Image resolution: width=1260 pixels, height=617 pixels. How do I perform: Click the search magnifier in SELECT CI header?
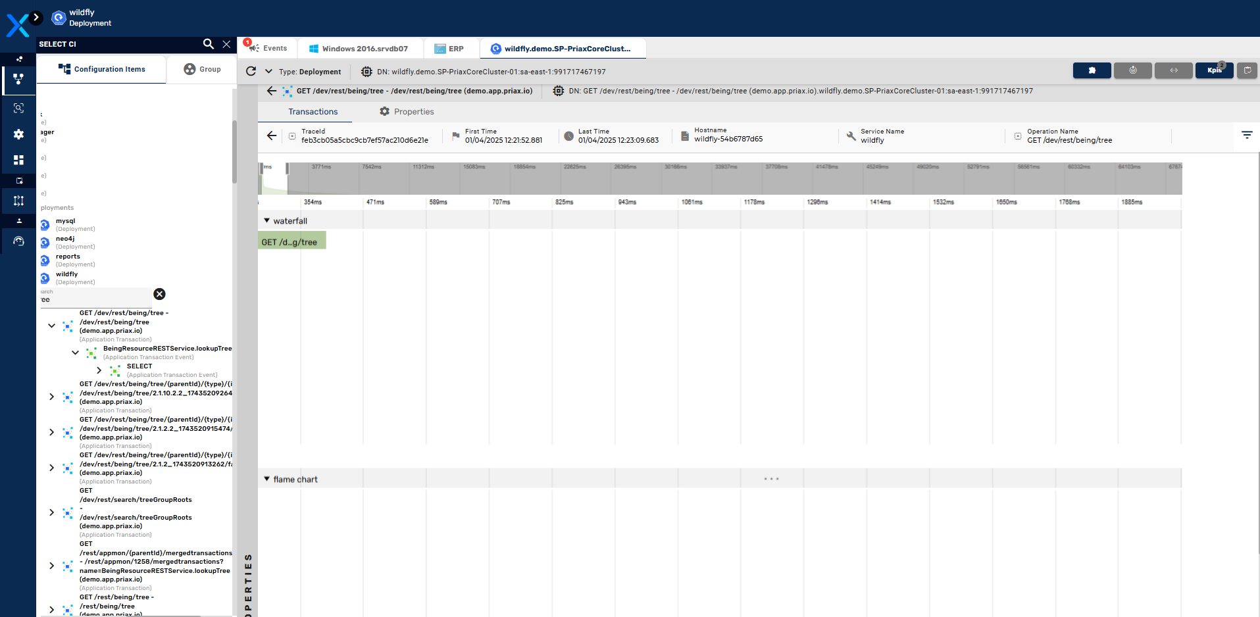click(x=208, y=44)
